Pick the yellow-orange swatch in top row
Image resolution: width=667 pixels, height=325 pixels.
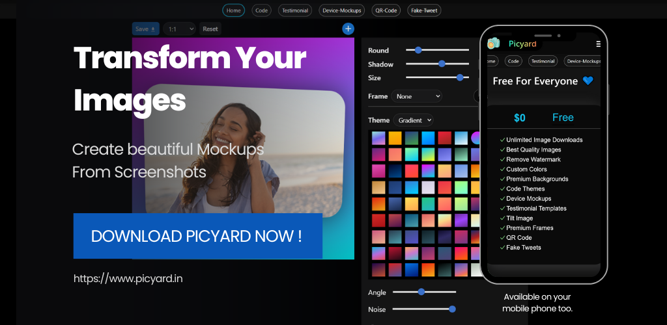[395, 138]
